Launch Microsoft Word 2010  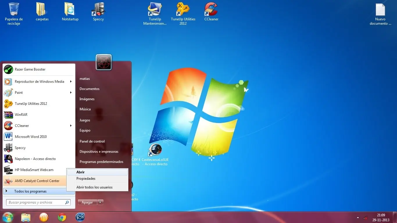pyautogui.click(x=39, y=137)
